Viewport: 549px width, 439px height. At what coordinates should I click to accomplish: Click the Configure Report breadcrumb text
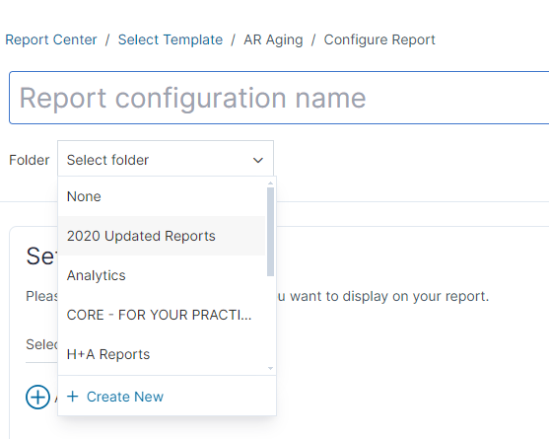(379, 39)
